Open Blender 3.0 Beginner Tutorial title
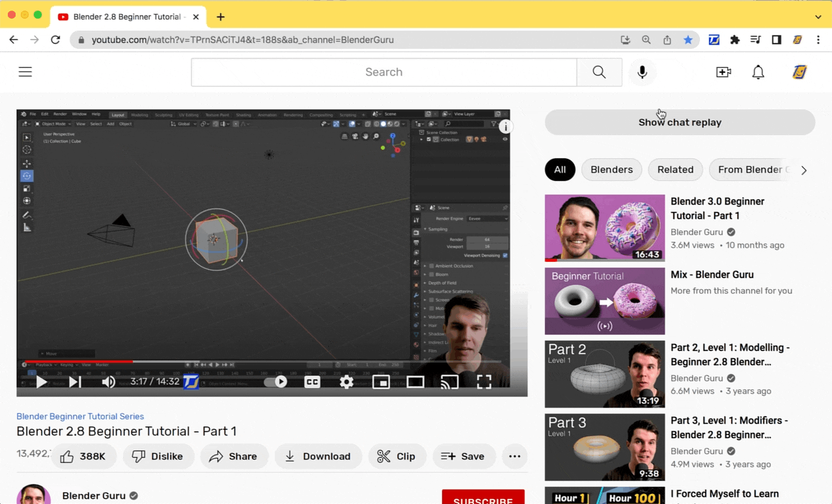This screenshot has height=504, width=832. coord(717,208)
